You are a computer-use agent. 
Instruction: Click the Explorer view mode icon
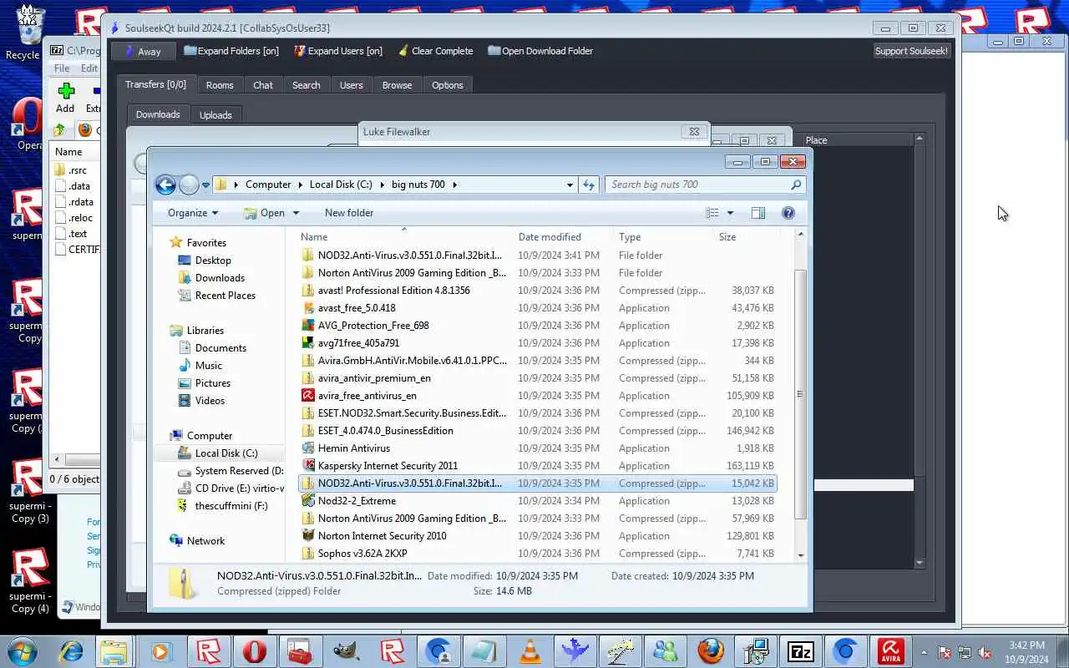click(x=712, y=213)
